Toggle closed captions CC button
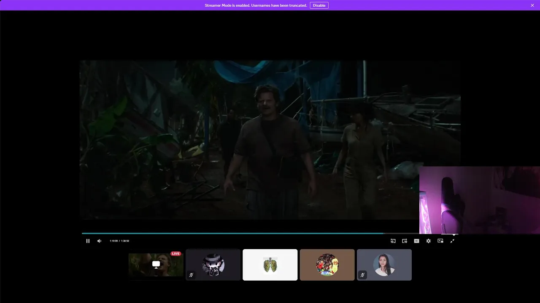The image size is (540, 303). (x=416, y=241)
